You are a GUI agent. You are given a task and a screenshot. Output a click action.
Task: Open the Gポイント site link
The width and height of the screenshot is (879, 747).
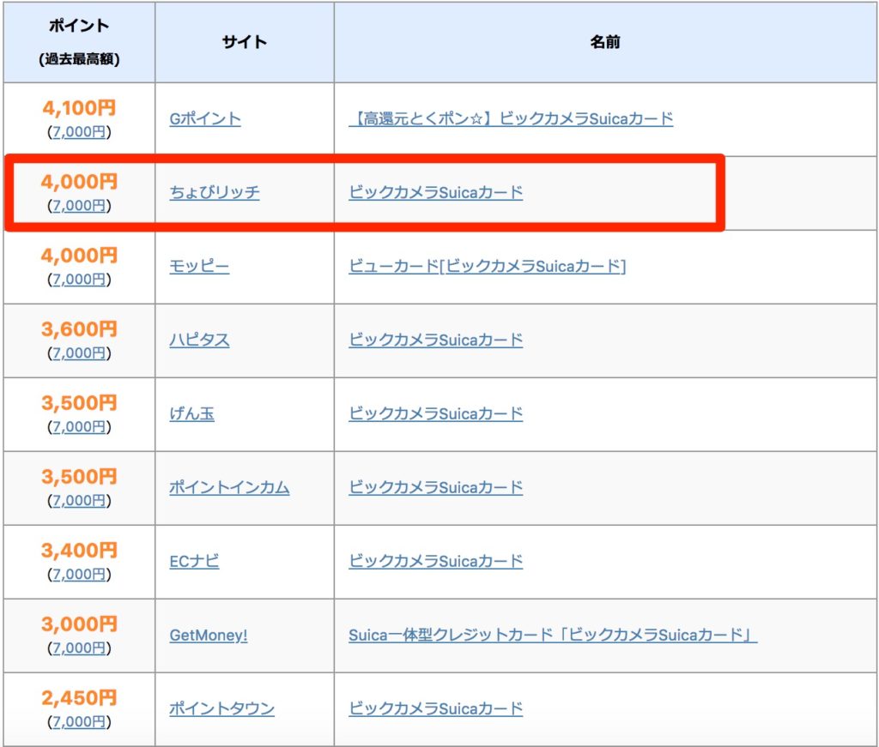[205, 118]
